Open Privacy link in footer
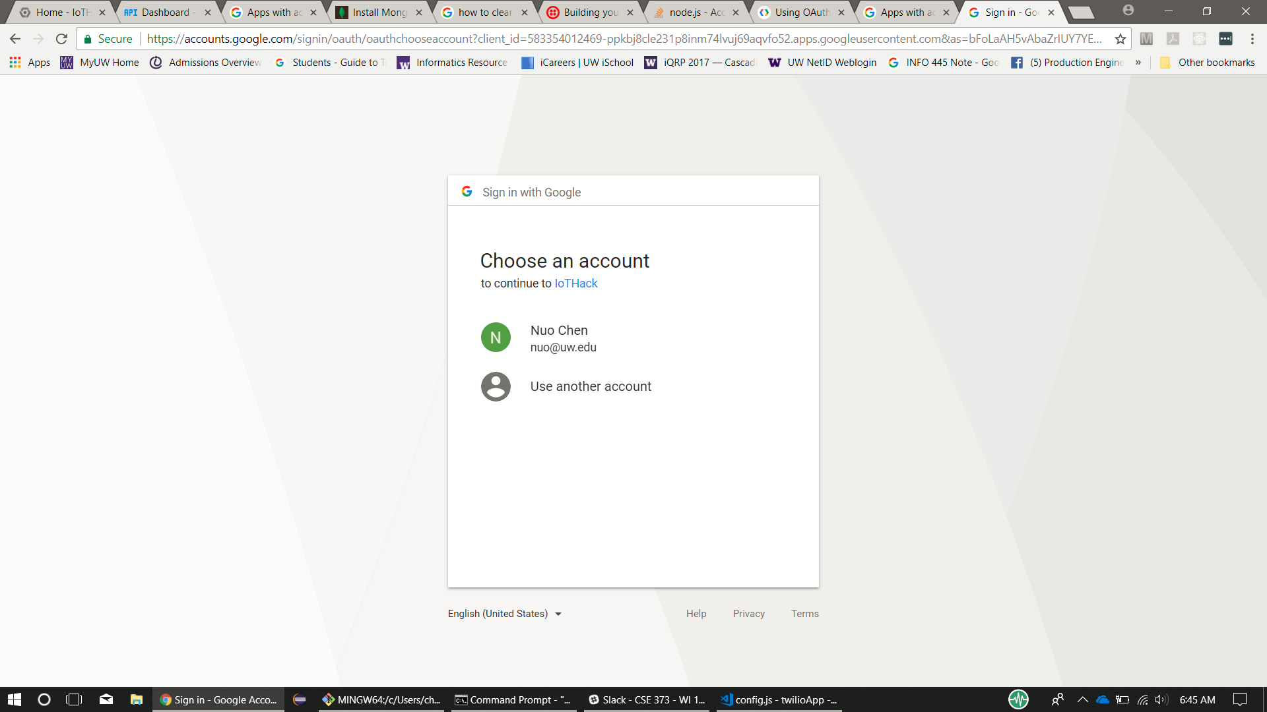 (x=748, y=614)
